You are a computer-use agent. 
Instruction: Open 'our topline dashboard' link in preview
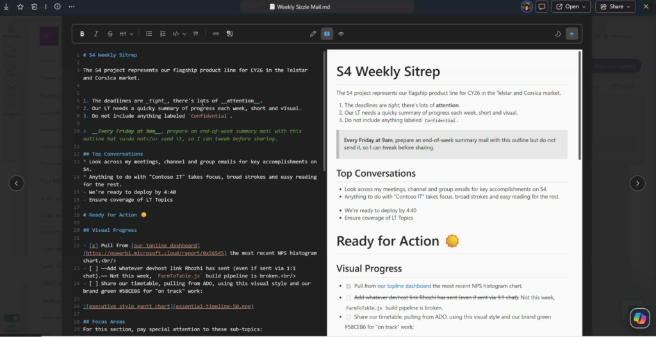click(404, 286)
